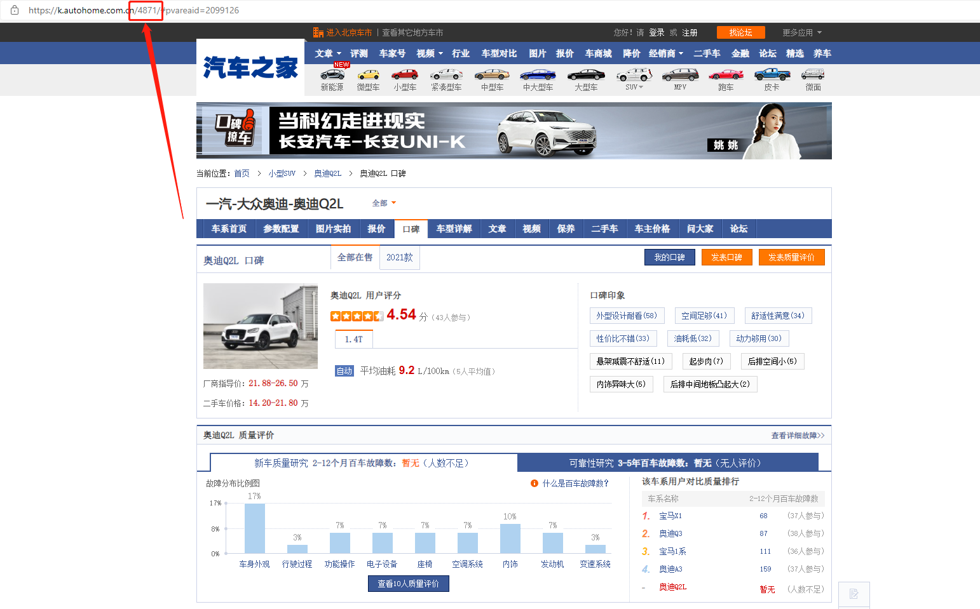This screenshot has width=980, height=609.
Task: Select the 外型设计耐看(58) impression tag
Action: (627, 316)
